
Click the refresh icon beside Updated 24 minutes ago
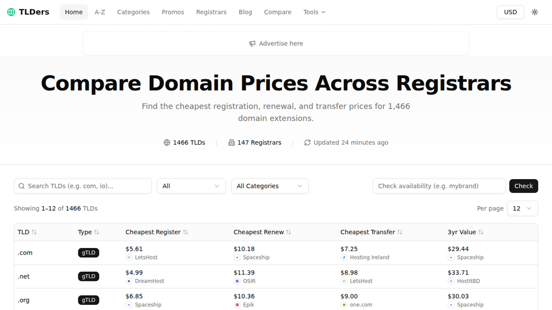(307, 142)
